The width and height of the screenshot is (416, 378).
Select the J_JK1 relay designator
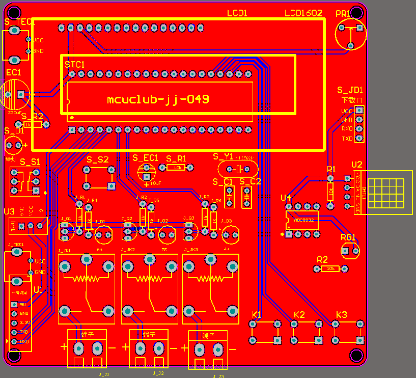click(x=64, y=251)
